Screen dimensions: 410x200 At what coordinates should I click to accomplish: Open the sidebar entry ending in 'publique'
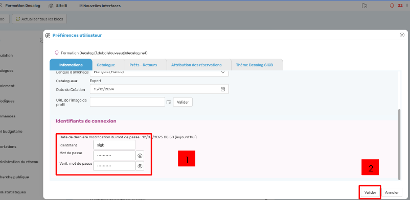[14, 177]
